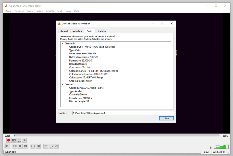Click total time 38:47 label
The width and height of the screenshot is (233, 156).
click(226, 136)
